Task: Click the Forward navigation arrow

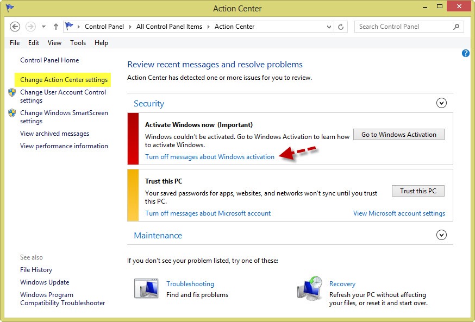Action: click(30, 27)
